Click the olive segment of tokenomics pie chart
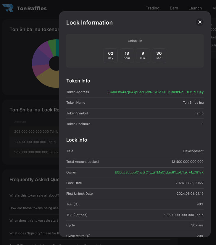The height and width of the screenshot is (245, 216). click(x=49, y=79)
